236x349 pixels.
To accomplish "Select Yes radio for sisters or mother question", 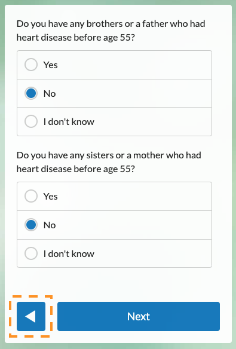I will (x=31, y=196).
